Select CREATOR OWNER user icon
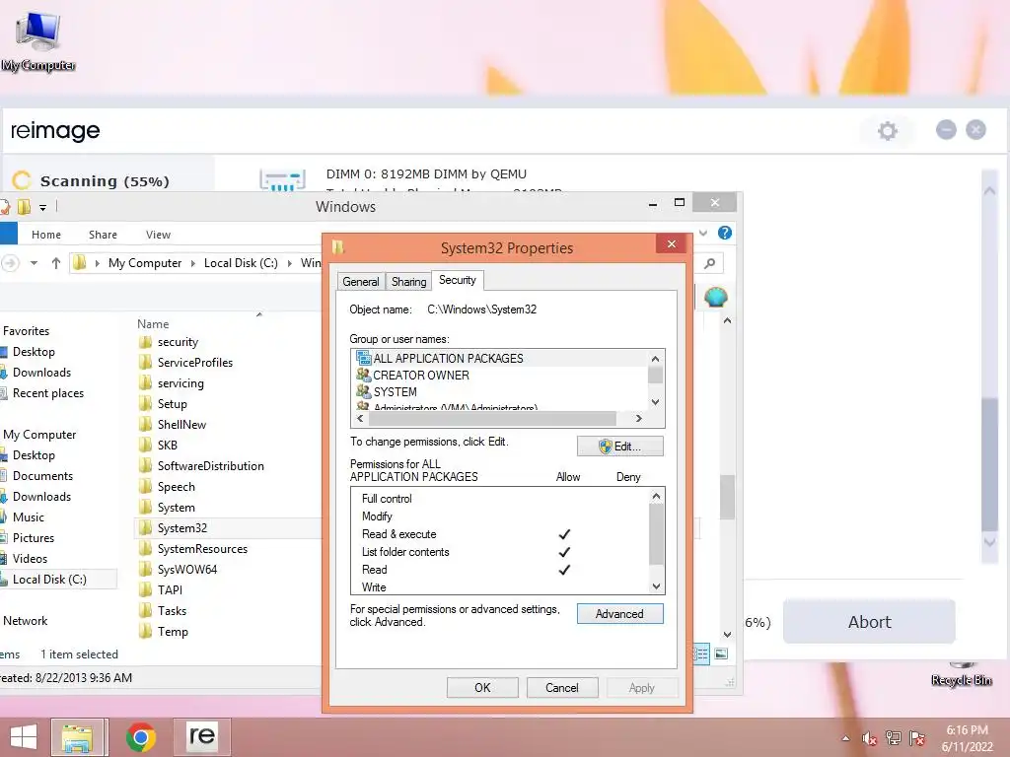 point(363,375)
